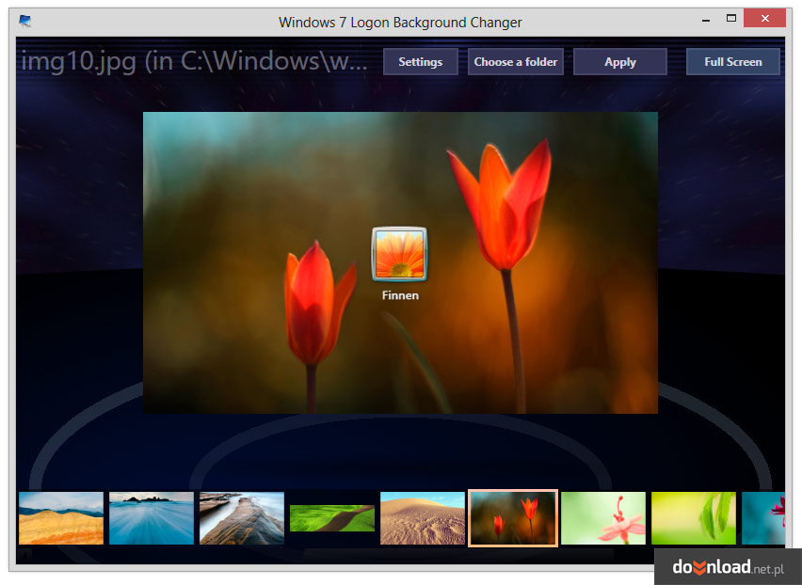Select the blue ocean horizon thumbnail
The height and width of the screenshot is (585, 802).
pos(151,517)
